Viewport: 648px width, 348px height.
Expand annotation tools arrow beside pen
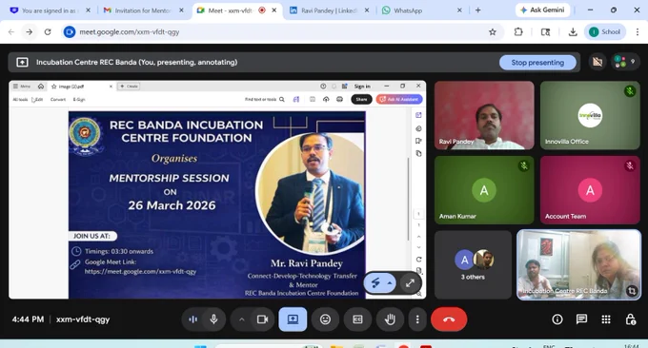[x=390, y=282]
